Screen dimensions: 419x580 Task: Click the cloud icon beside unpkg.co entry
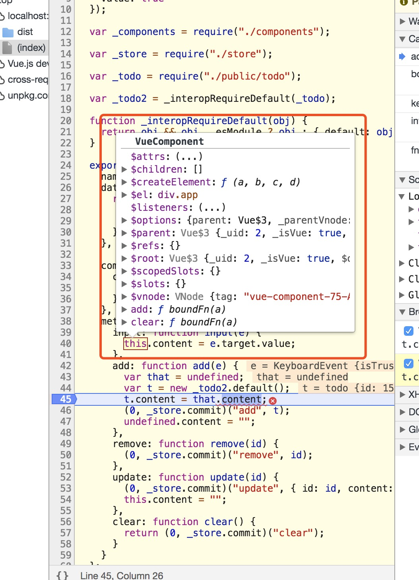point(2,96)
